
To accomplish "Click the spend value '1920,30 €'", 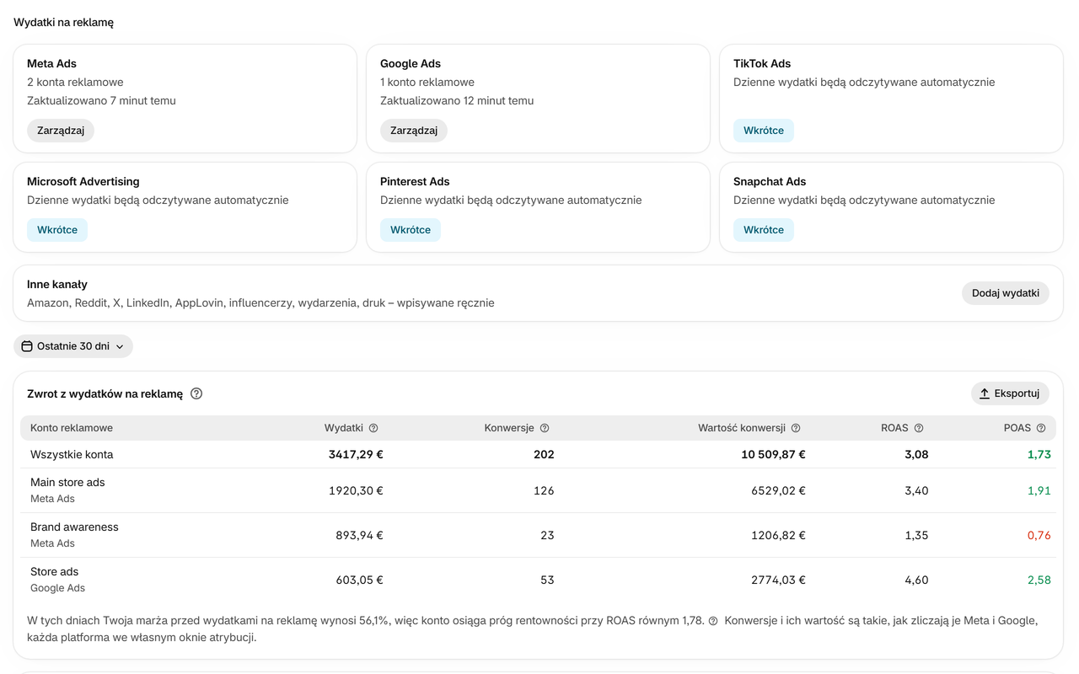I will pyautogui.click(x=356, y=490).
